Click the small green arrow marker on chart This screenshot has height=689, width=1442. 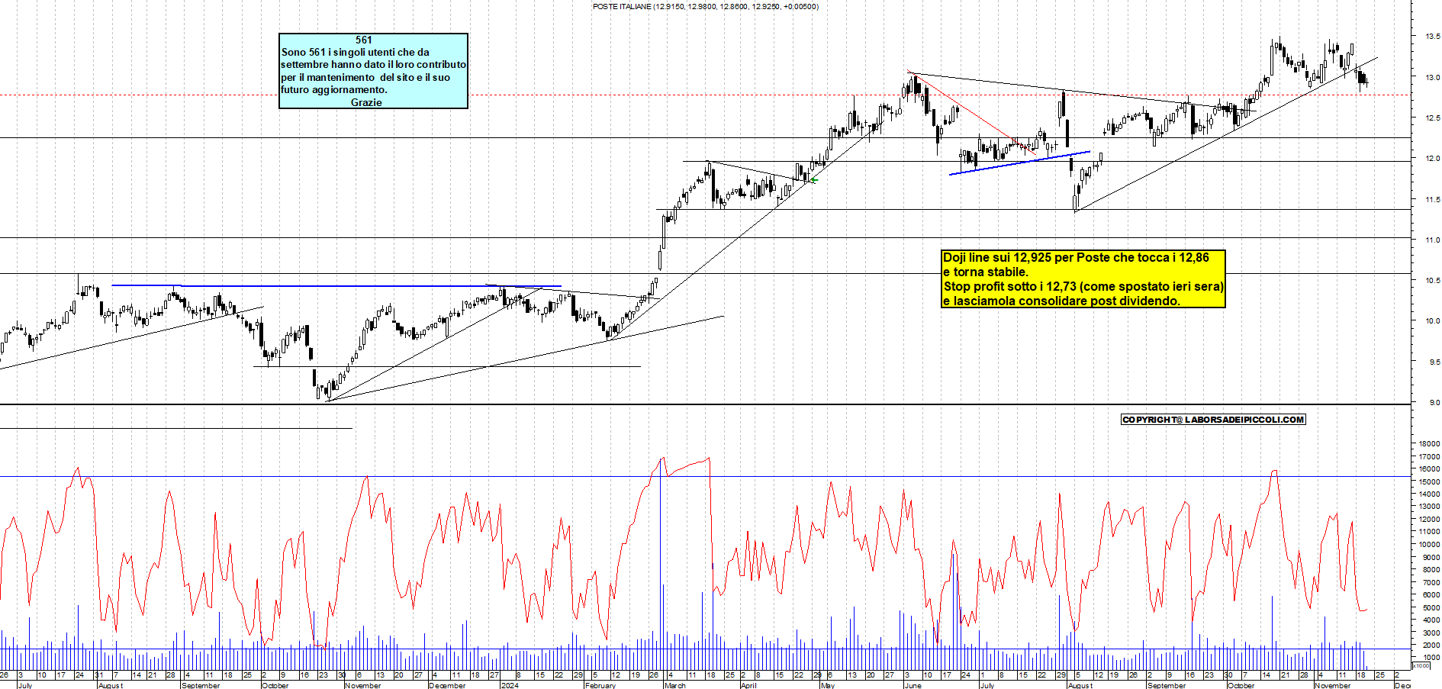coord(813,180)
